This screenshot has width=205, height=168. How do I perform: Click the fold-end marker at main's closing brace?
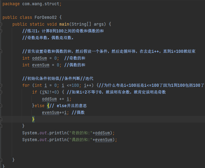2,160
